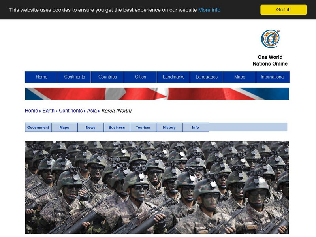Image resolution: width=316 pixels, height=237 pixels.
Task: Open the Countries navigation menu
Action: [108, 77]
